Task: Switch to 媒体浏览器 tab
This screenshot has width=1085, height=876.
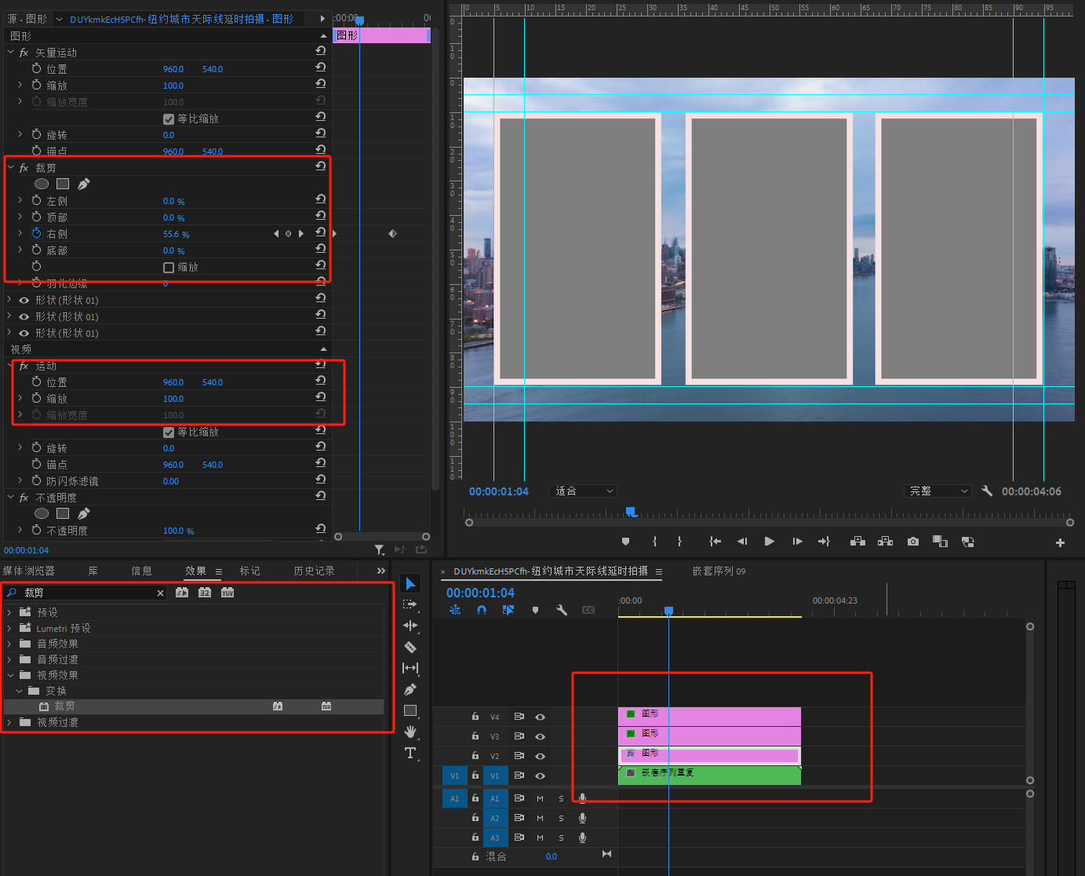Action: pyautogui.click(x=29, y=571)
